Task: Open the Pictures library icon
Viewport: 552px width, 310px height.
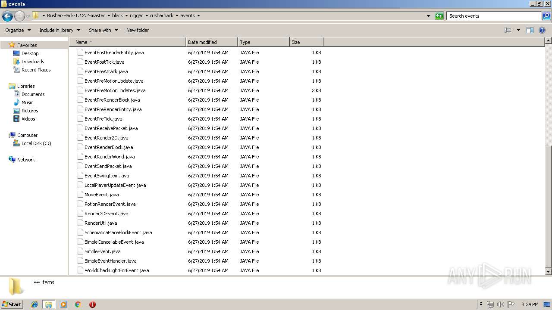Action: tap(16, 111)
